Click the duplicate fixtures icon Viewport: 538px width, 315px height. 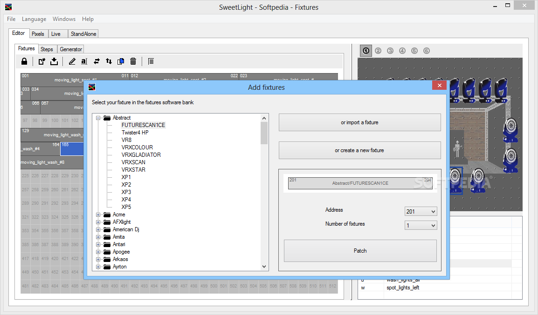[121, 61]
